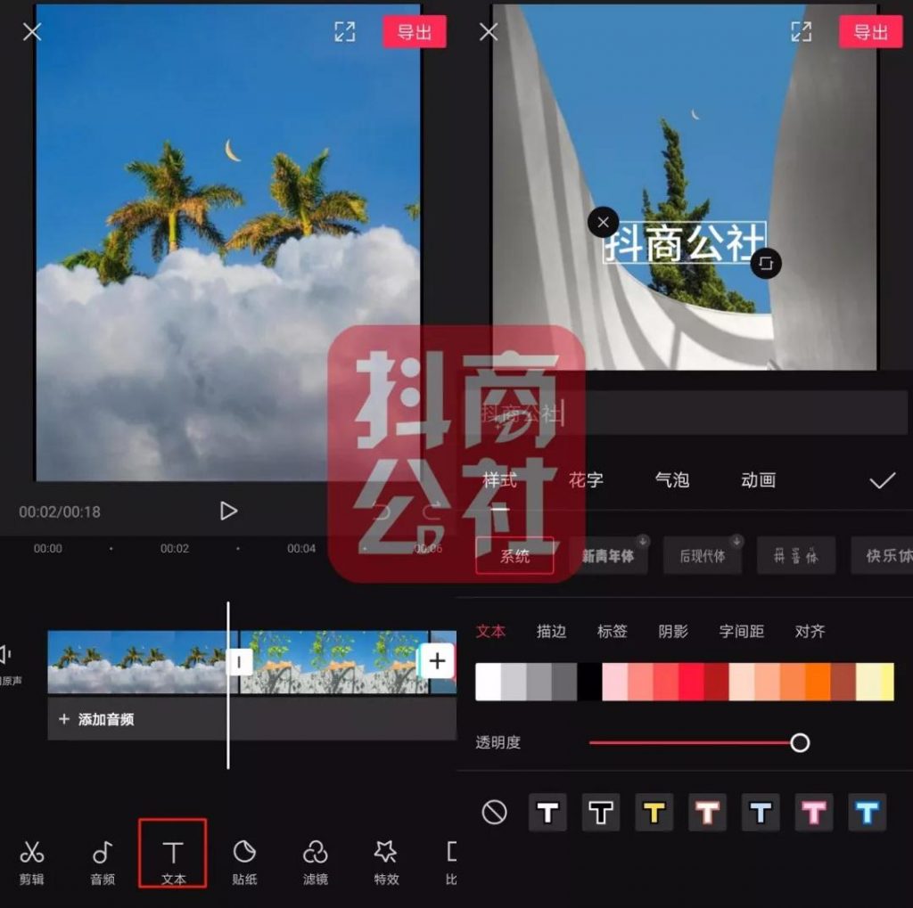Pick the black color swatch
This screenshot has width=913, height=908.
pyautogui.click(x=589, y=682)
